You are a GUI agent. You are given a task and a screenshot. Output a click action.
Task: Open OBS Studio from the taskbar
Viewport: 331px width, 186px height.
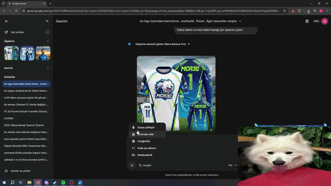click(72, 183)
